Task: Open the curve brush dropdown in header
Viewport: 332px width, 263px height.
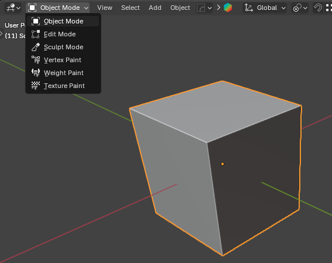Action: click(204, 8)
